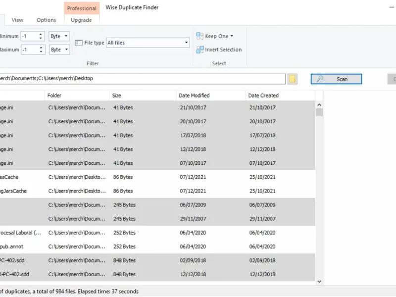396x297 pixels.
Task: Click the magnifier icon on the Scan button
Action: (320, 79)
